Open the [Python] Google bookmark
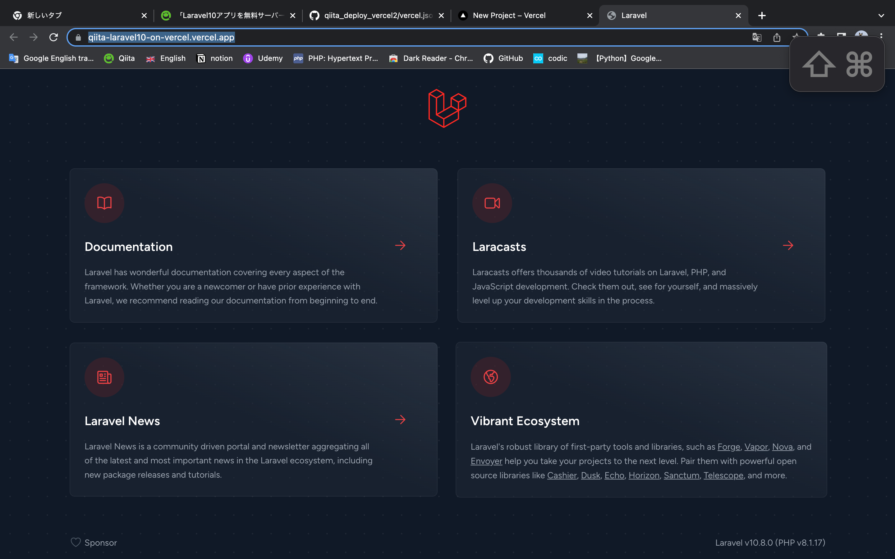Viewport: 895px width, 559px height. (x=620, y=58)
